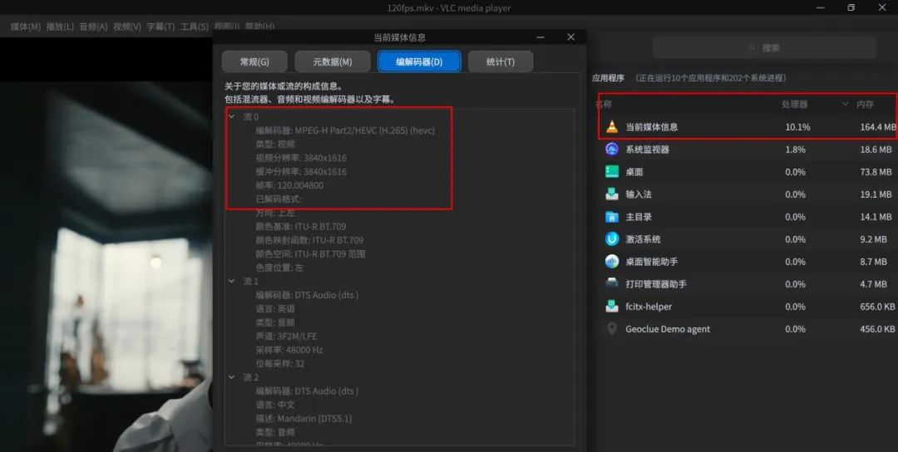Click the 桌面智能助手 icon
898x452 pixels.
pyautogui.click(x=612, y=262)
